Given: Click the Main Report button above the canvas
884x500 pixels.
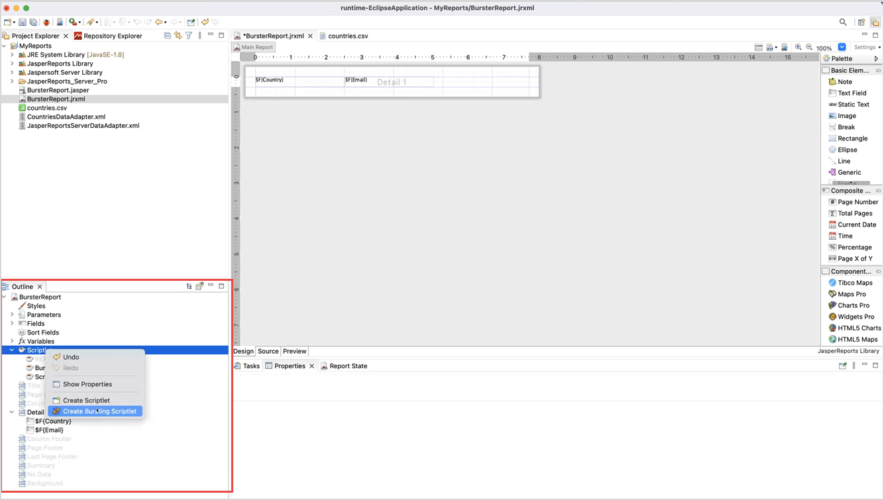Looking at the screenshot, I should coord(253,47).
